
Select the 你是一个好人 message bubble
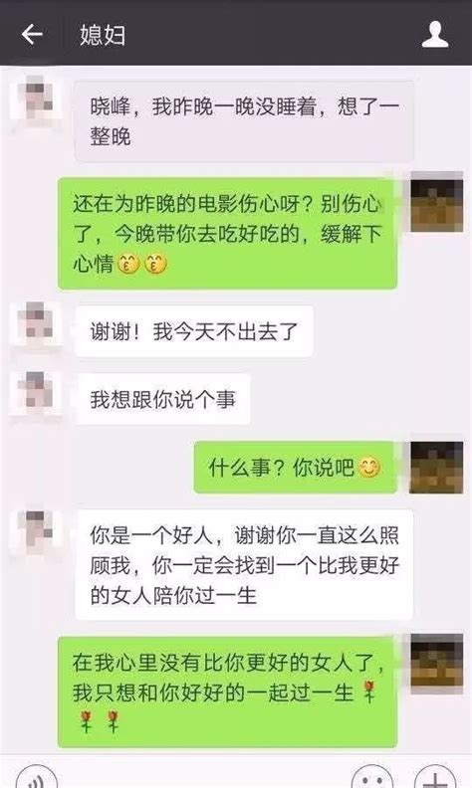pyautogui.click(x=245, y=564)
